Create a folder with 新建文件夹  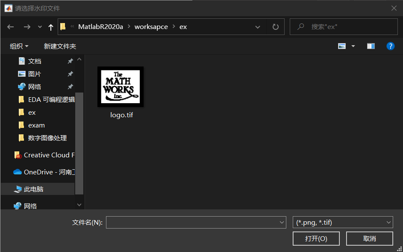tap(60, 46)
